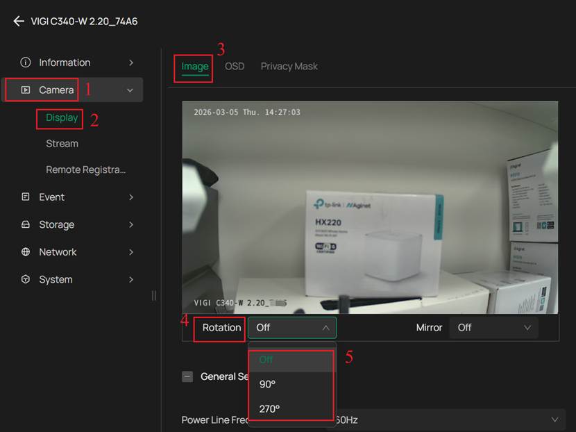
Task: Click the Information info icon in sidebar
Action: [x=25, y=62]
